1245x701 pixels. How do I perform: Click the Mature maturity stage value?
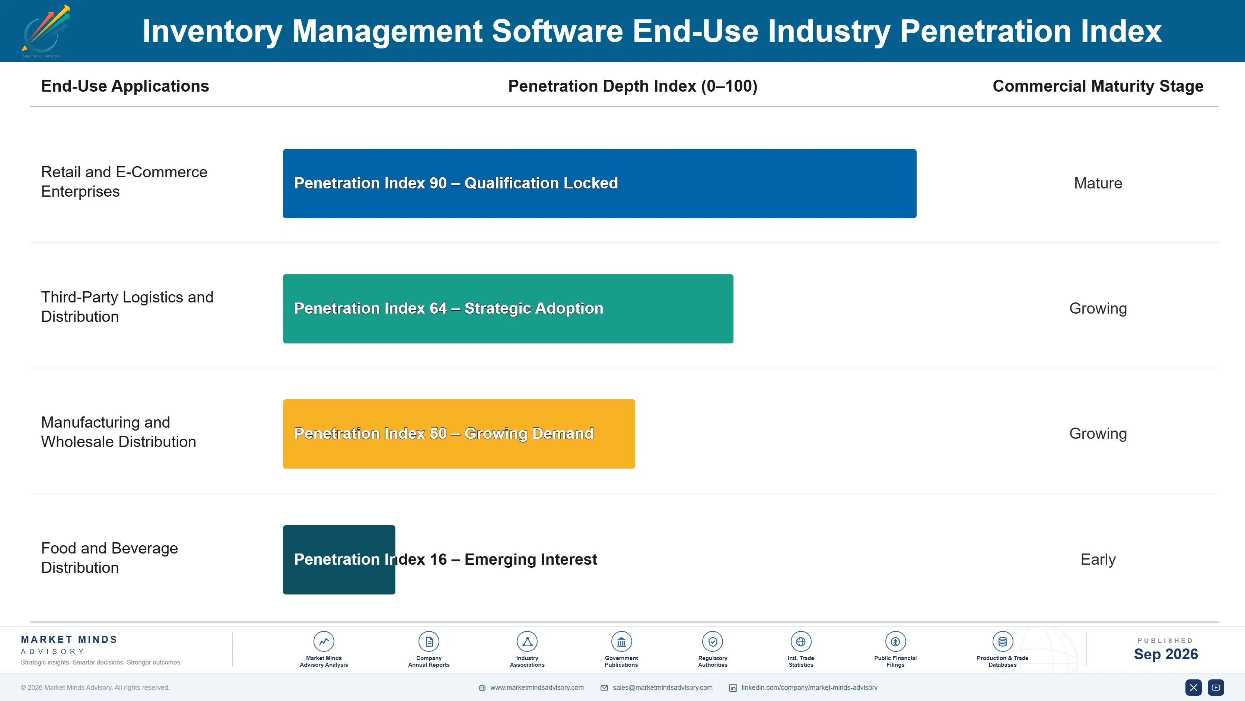pyautogui.click(x=1098, y=183)
